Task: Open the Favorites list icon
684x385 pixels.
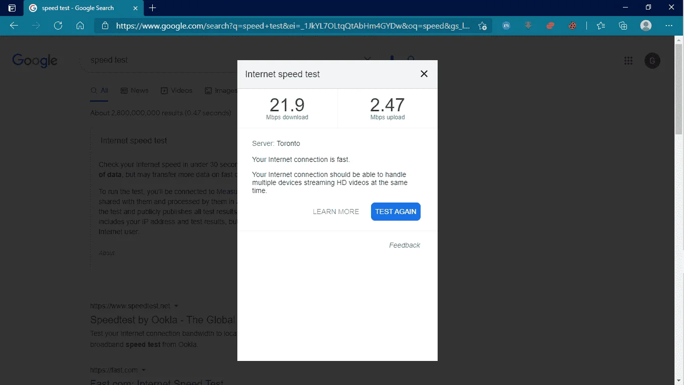Action: coord(601,26)
